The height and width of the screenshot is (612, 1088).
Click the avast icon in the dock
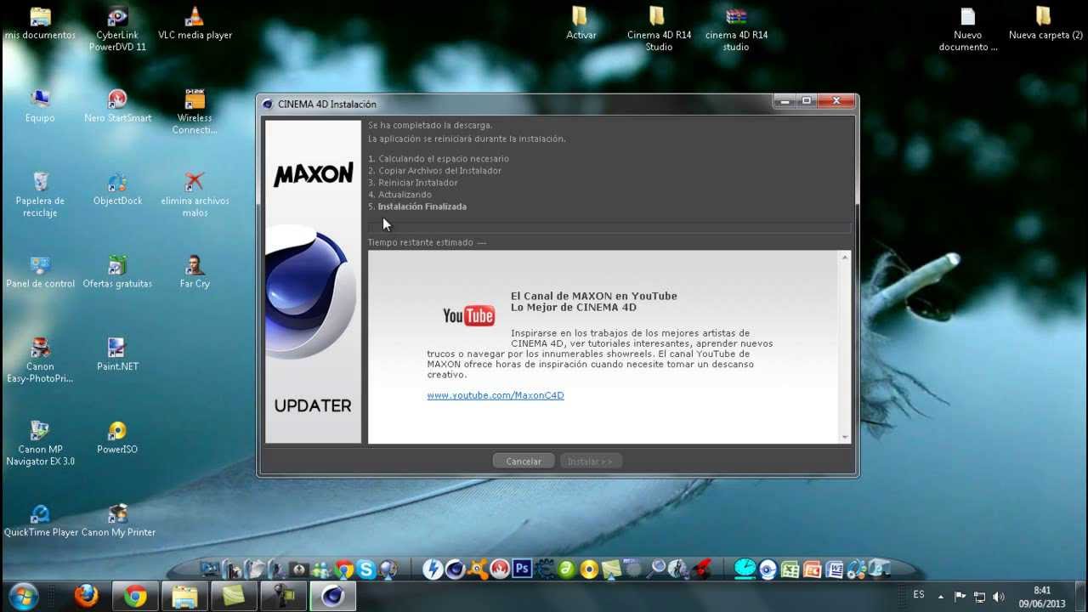477,569
